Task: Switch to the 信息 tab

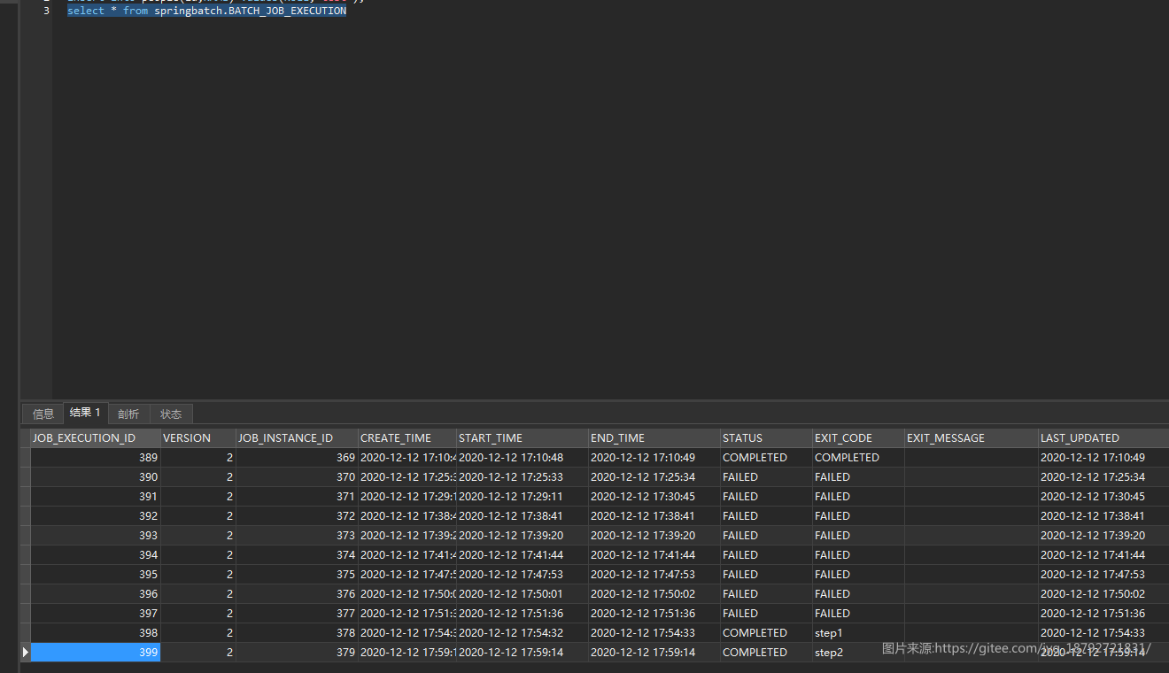Action: (43, 414)
